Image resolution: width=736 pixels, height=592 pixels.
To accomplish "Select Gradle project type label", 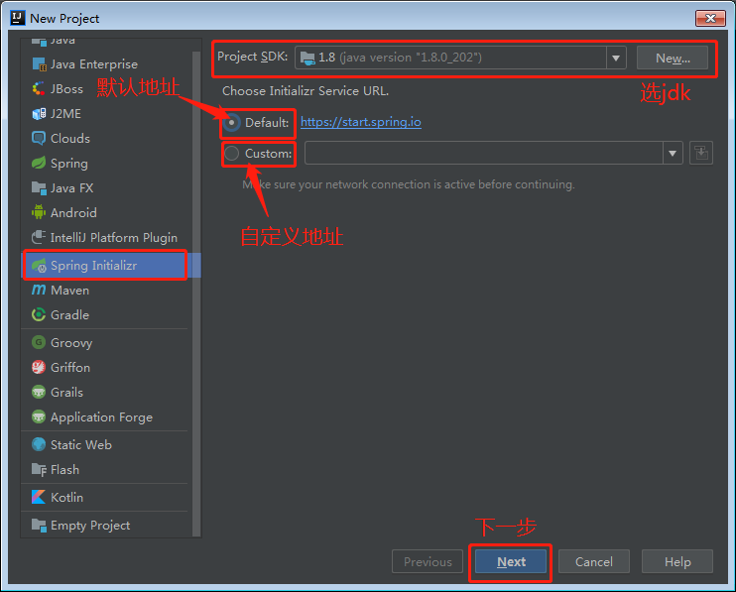I will [70, 314].
